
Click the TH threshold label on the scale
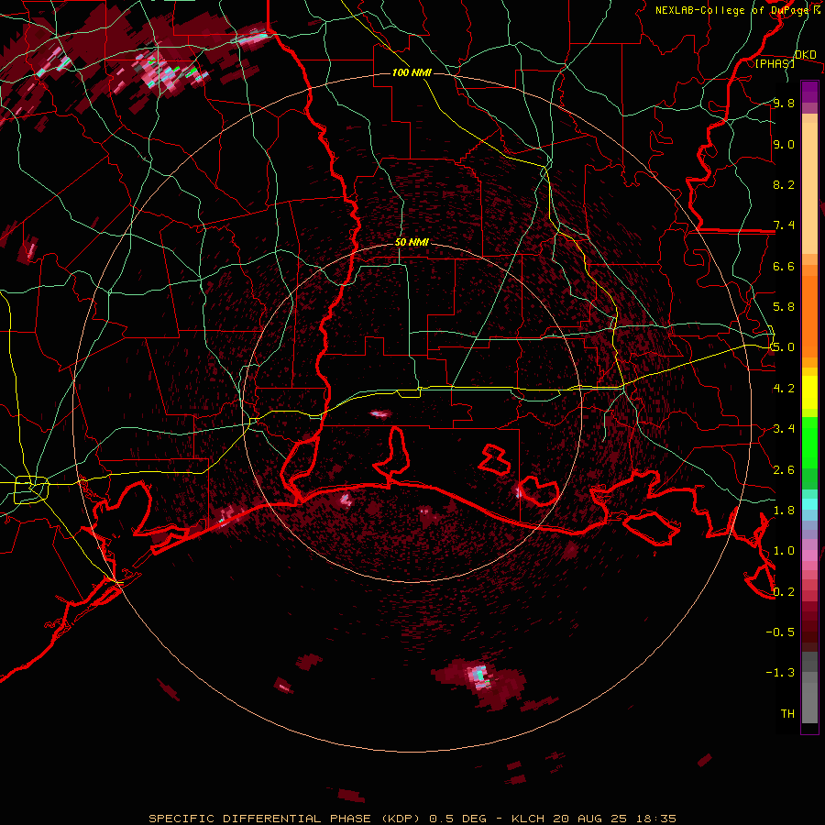787,714
